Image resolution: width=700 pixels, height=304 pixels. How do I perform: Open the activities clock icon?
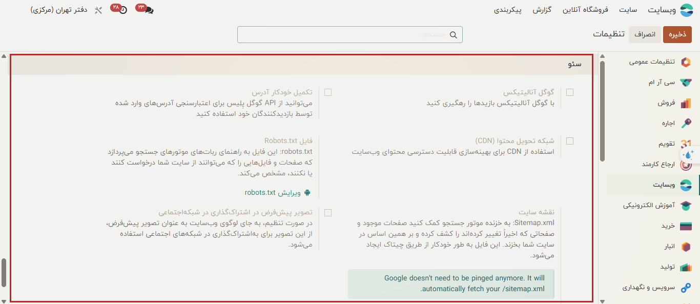pyautogui.click(x=123, y=10)
